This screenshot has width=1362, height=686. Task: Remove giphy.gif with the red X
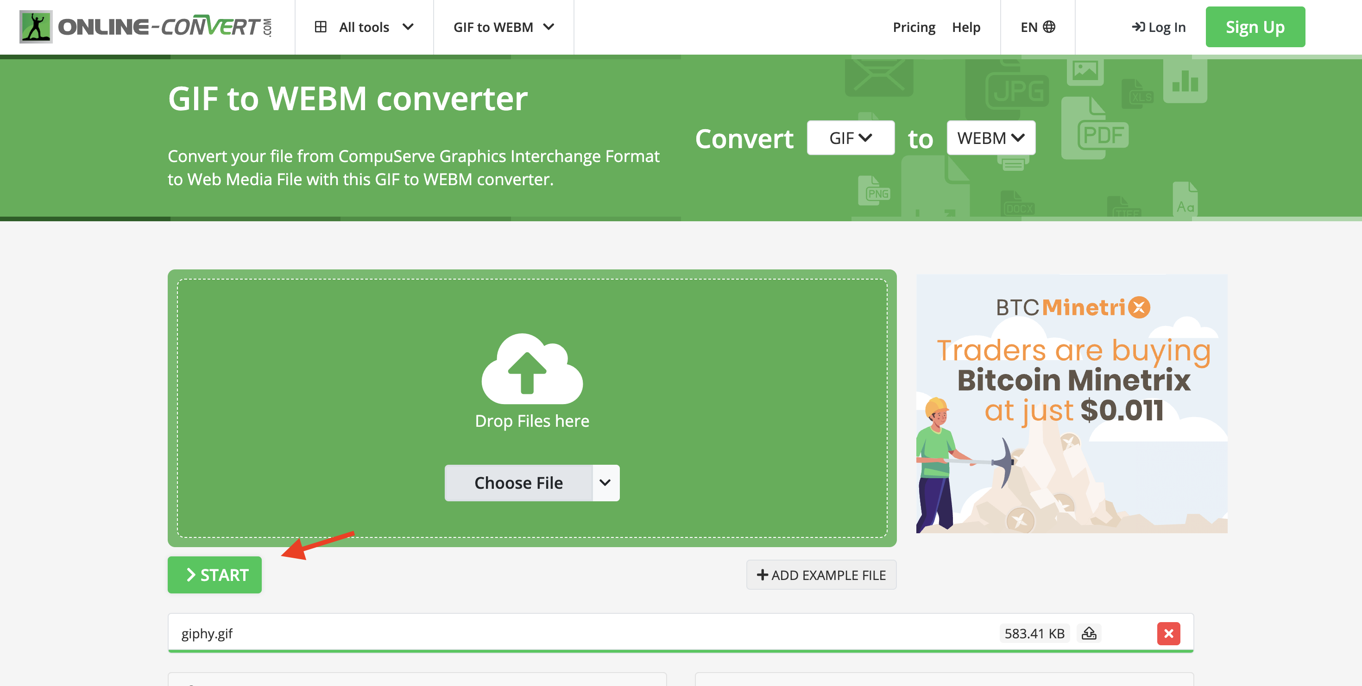(x=1168, y=633)
